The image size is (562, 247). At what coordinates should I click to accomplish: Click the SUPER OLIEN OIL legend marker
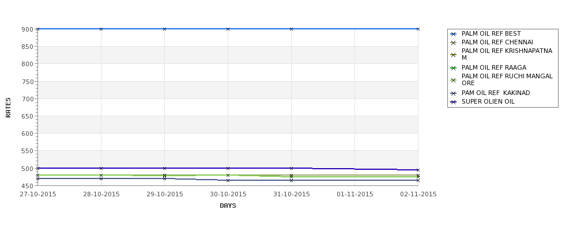click(x=454, y=102)
